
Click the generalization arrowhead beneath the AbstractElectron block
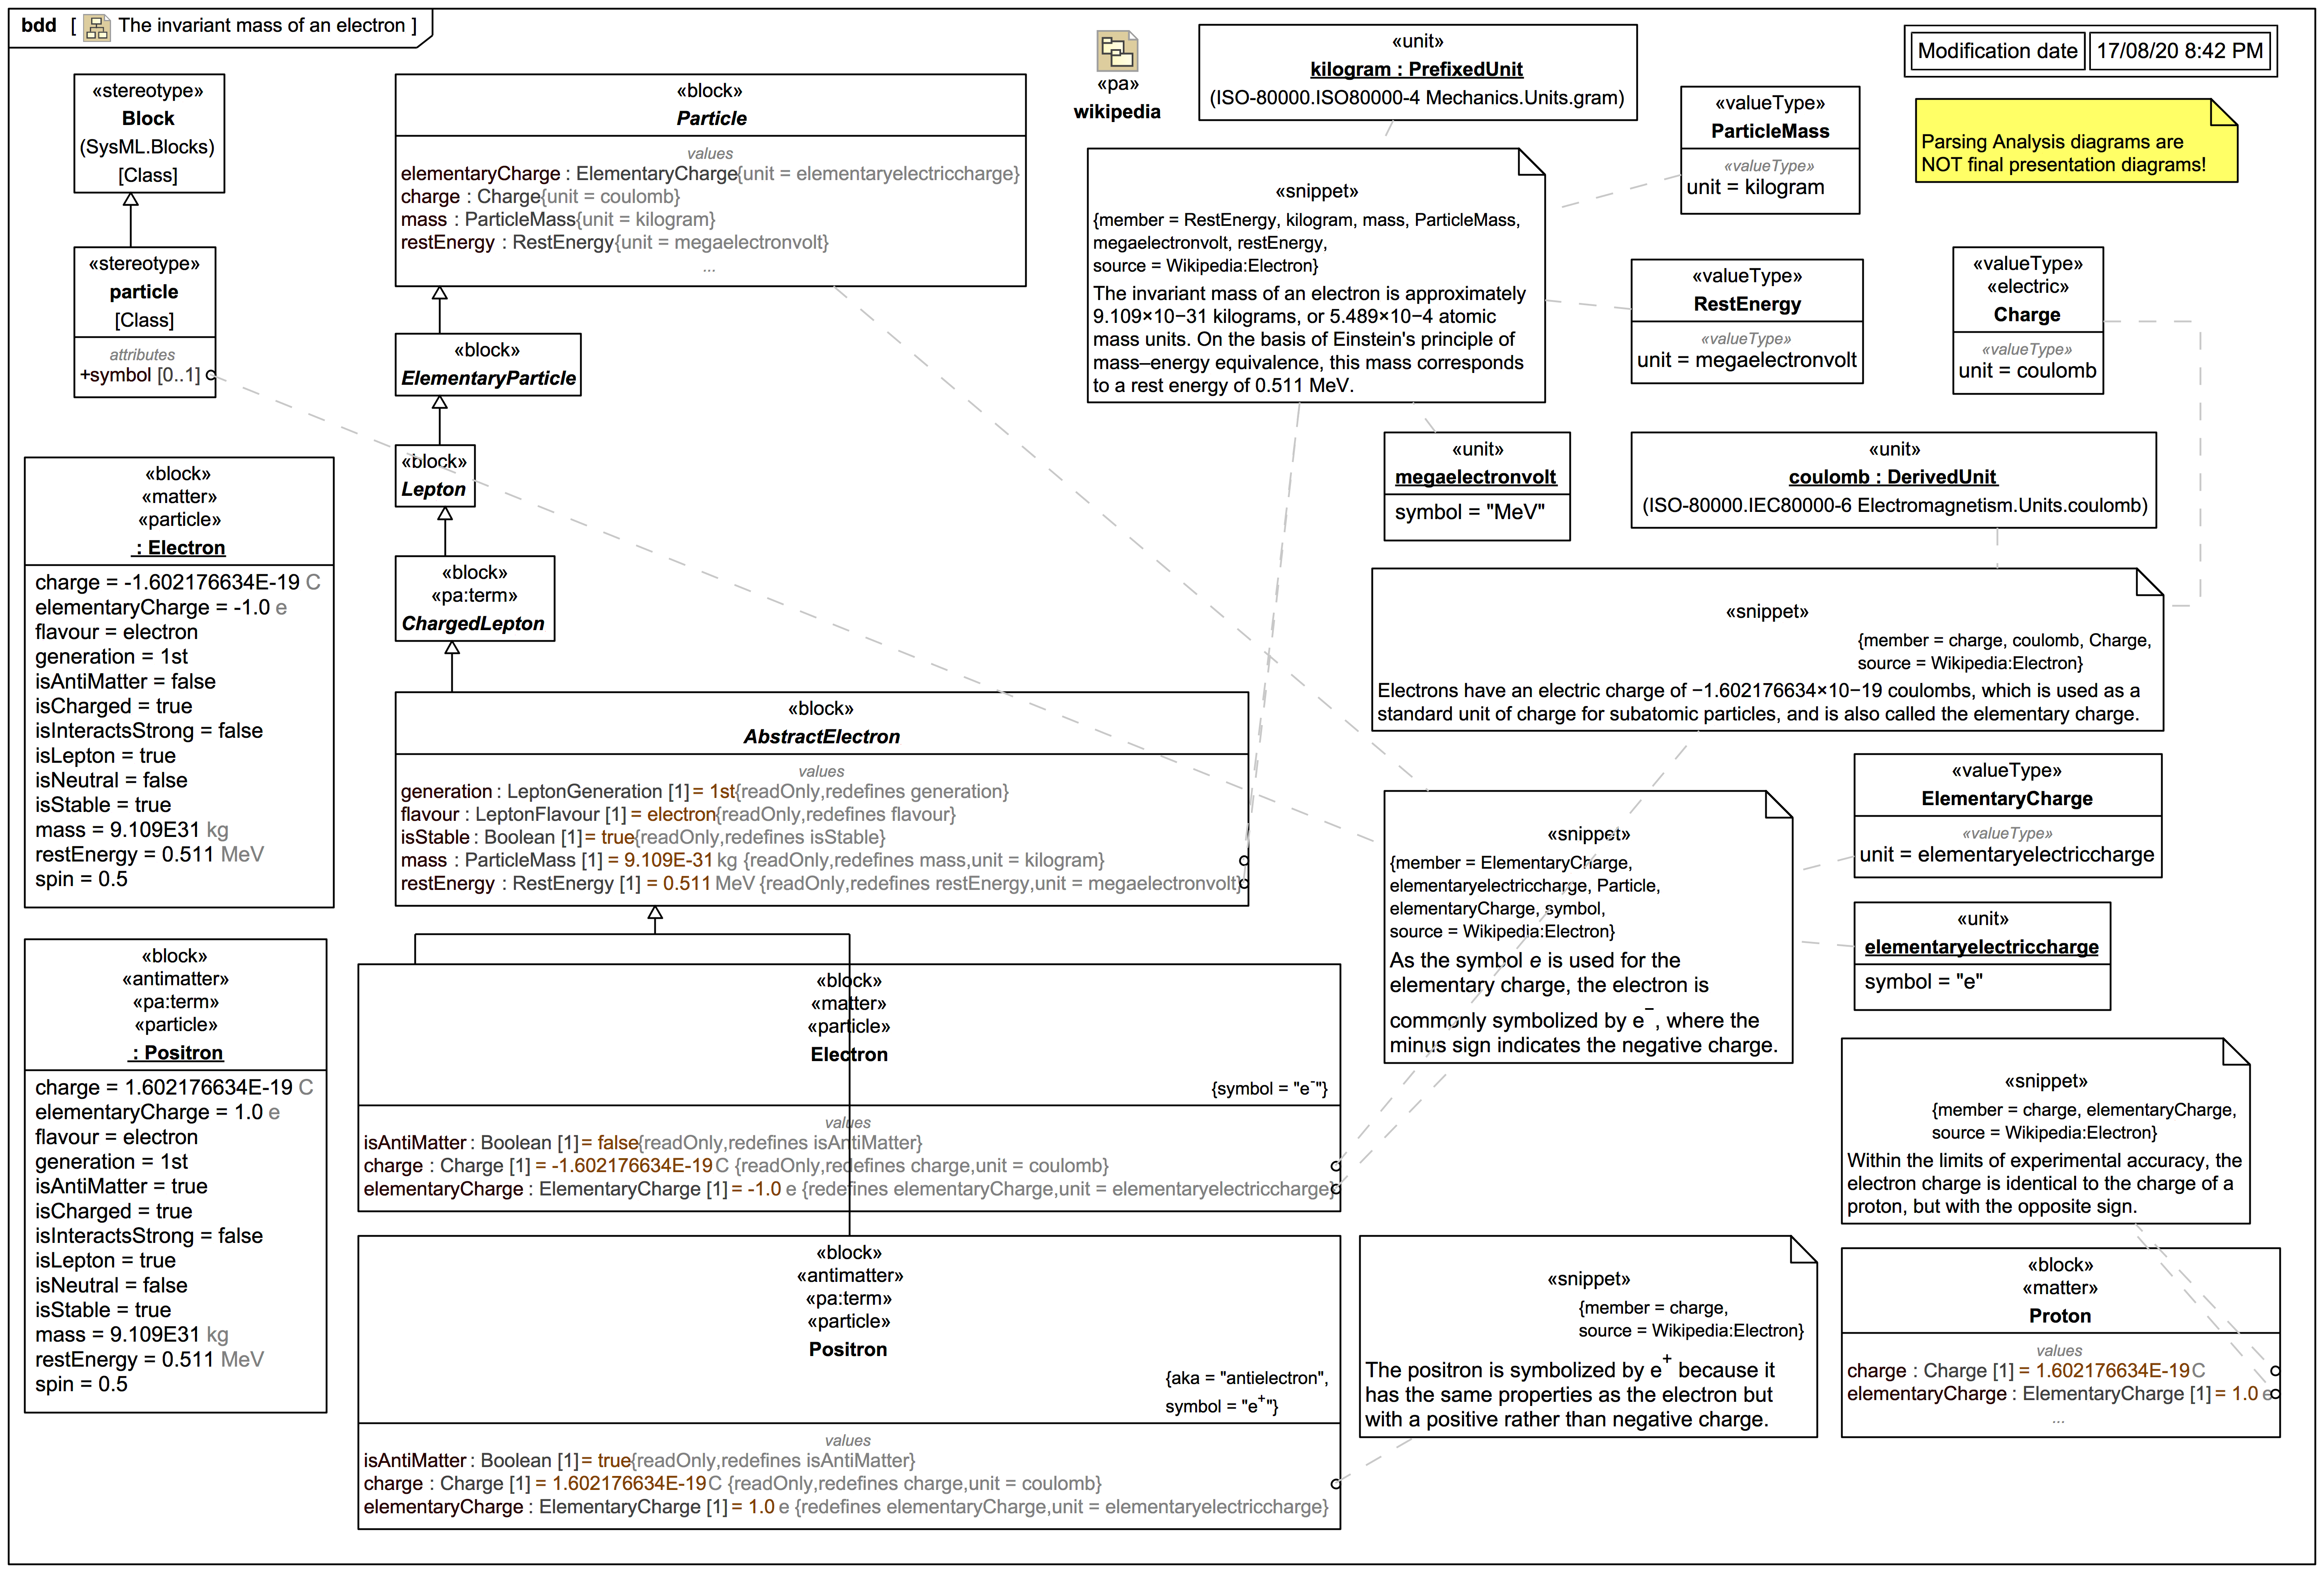tap(655, 913)
